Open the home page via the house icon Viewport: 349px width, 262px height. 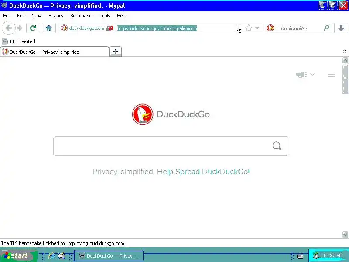tap(49, 28)
